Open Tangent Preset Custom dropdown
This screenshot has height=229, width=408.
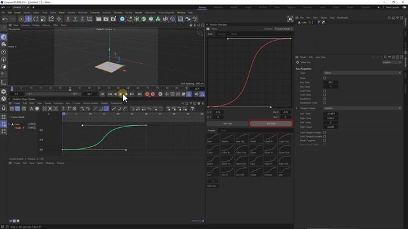point(363,108)
